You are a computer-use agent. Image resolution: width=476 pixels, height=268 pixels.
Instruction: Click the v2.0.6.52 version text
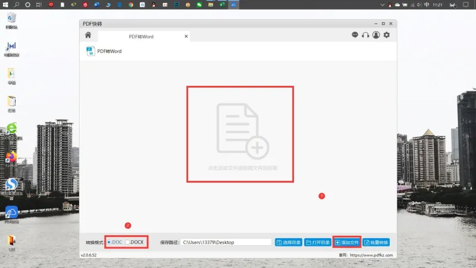pyautogui.click(x=89, y=255)
